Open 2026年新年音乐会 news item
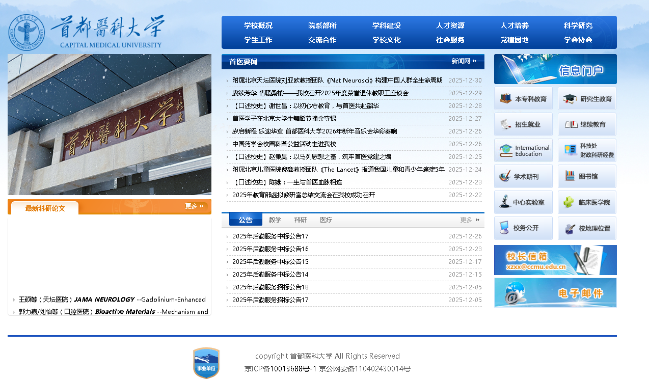Screen dimensions: 649x379 (x=314, y=131)
